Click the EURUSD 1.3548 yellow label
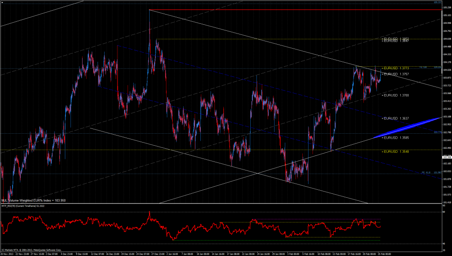The width and height of the screenshot is (452, 256). coord(395,151)
